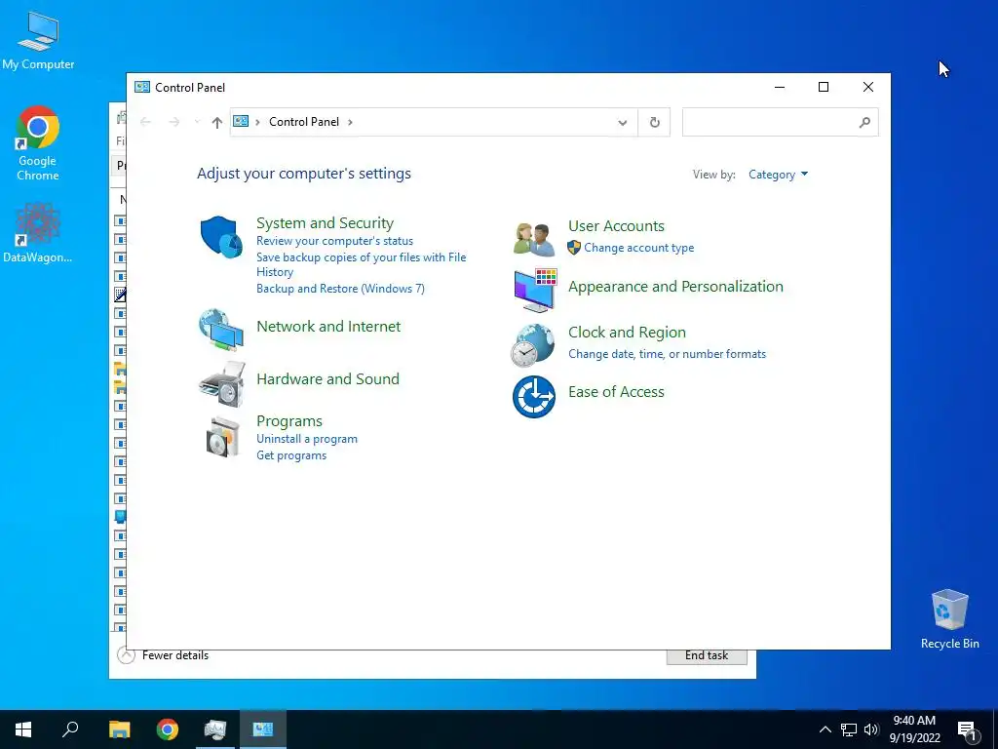Open the Programs disc box icon
This screenshot has height=749, width=998.
click(222, 437)
